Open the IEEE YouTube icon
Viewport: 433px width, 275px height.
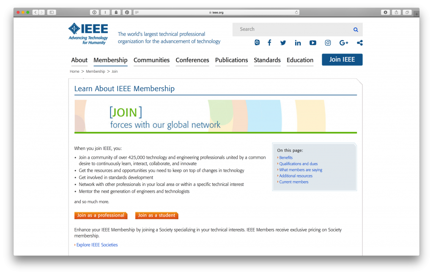click(x=313, y=43)
